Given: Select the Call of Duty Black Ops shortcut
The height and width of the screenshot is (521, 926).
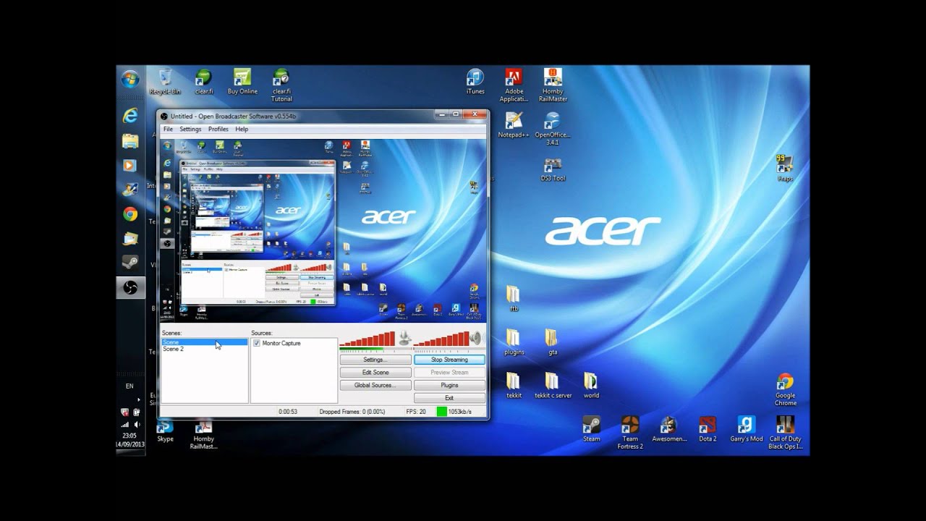Looking at the screenshot, I should (x=785, y=433).
